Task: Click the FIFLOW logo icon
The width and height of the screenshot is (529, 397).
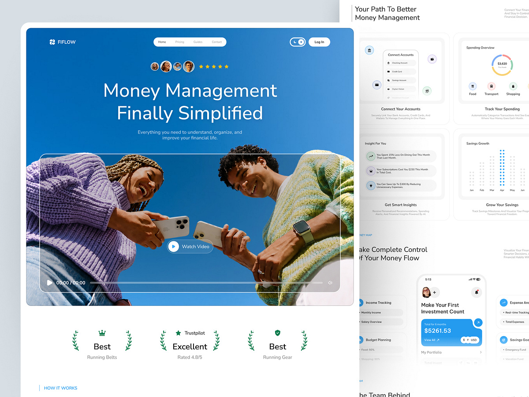Action: tap(52, 42)
